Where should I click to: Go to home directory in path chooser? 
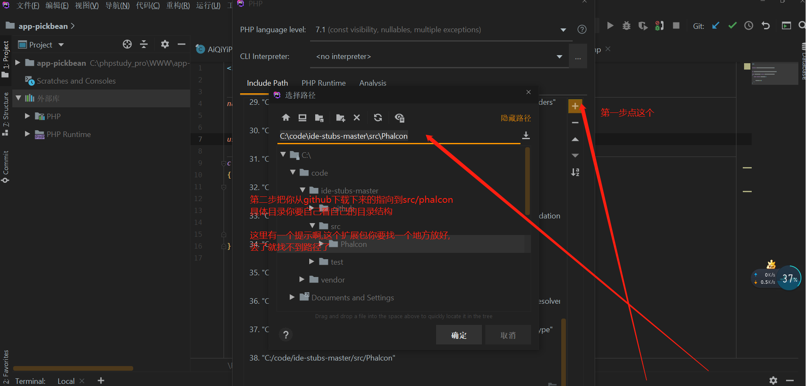(286, 117)
